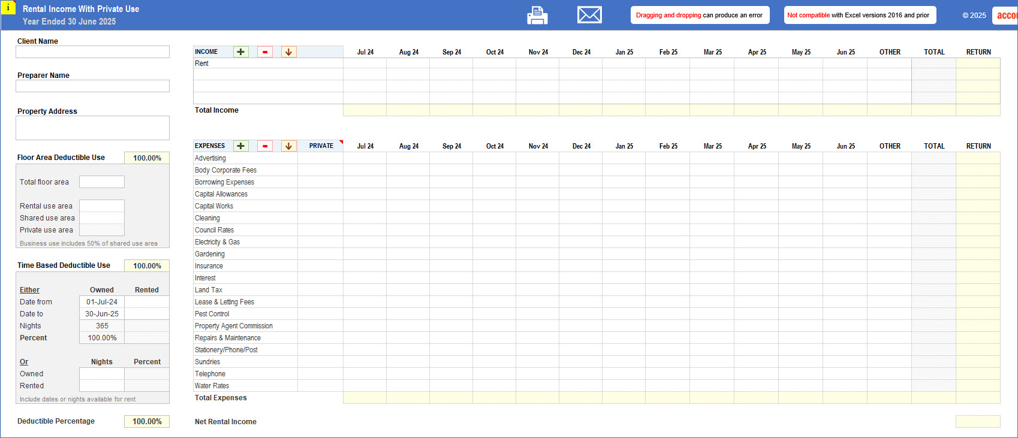
Task: Select the Advertising expense label
Action: coord(210,158)
